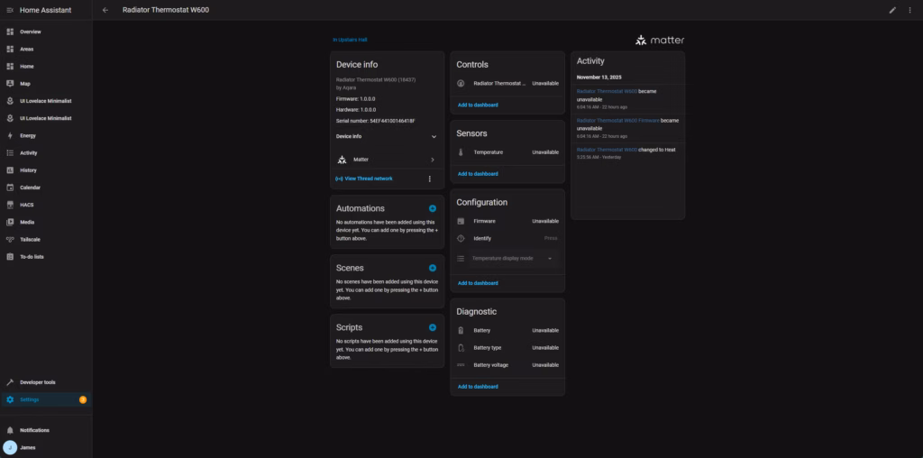Open HACS from the sidebar
The width and height of the screenshot is (923, 458).
click(x=27, y=205)
